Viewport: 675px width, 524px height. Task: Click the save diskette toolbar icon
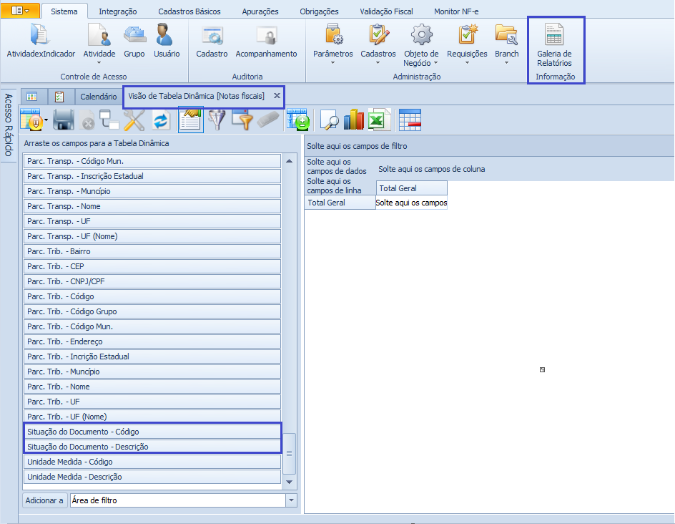click(x=64, y=120)
